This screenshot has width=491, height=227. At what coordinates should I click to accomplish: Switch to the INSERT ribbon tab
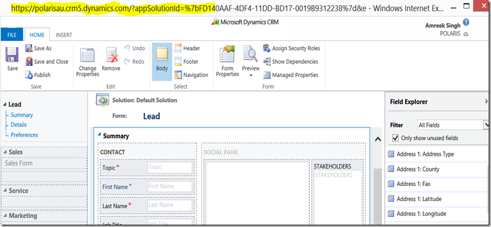64,35
